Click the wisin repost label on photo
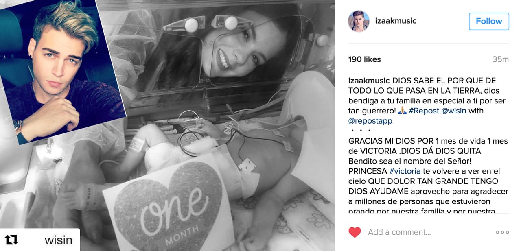 point(58,240)
